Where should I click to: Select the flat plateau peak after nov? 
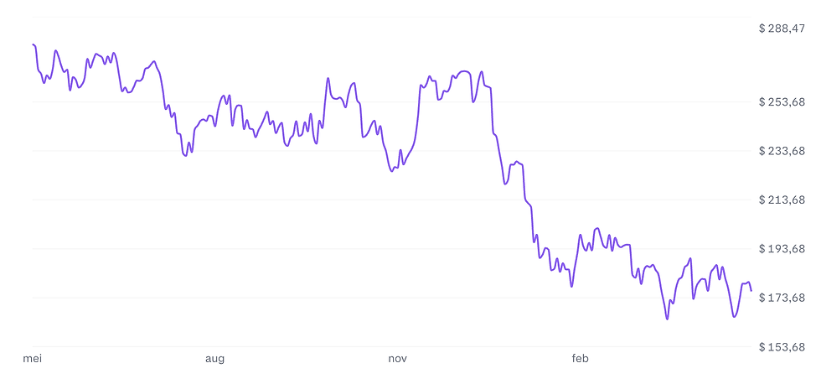point(463,71)
